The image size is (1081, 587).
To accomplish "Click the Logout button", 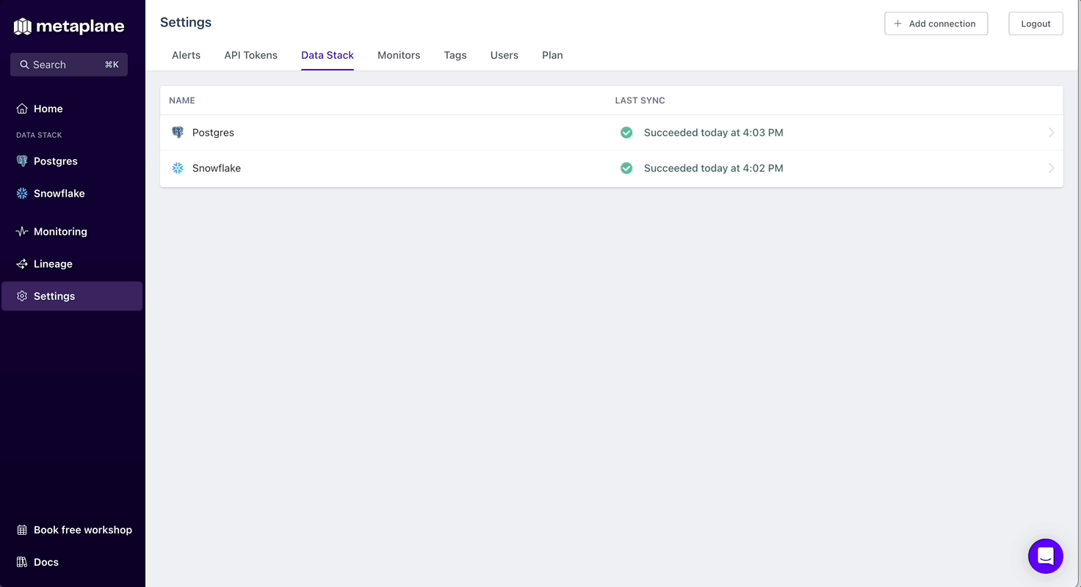I will point(1035,23).
